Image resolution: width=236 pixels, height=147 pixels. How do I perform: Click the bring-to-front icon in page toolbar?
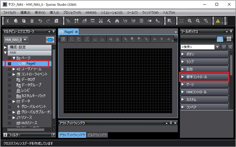coord(132,39)
